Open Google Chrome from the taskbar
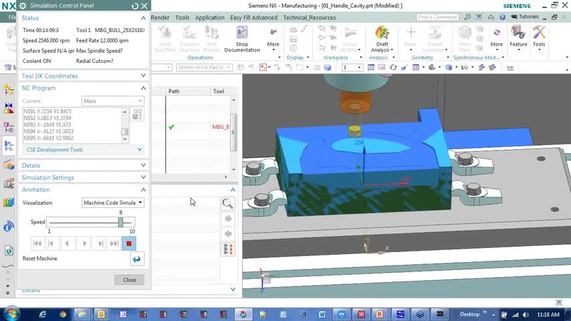The image size is (571, 321). coord(63,314)
